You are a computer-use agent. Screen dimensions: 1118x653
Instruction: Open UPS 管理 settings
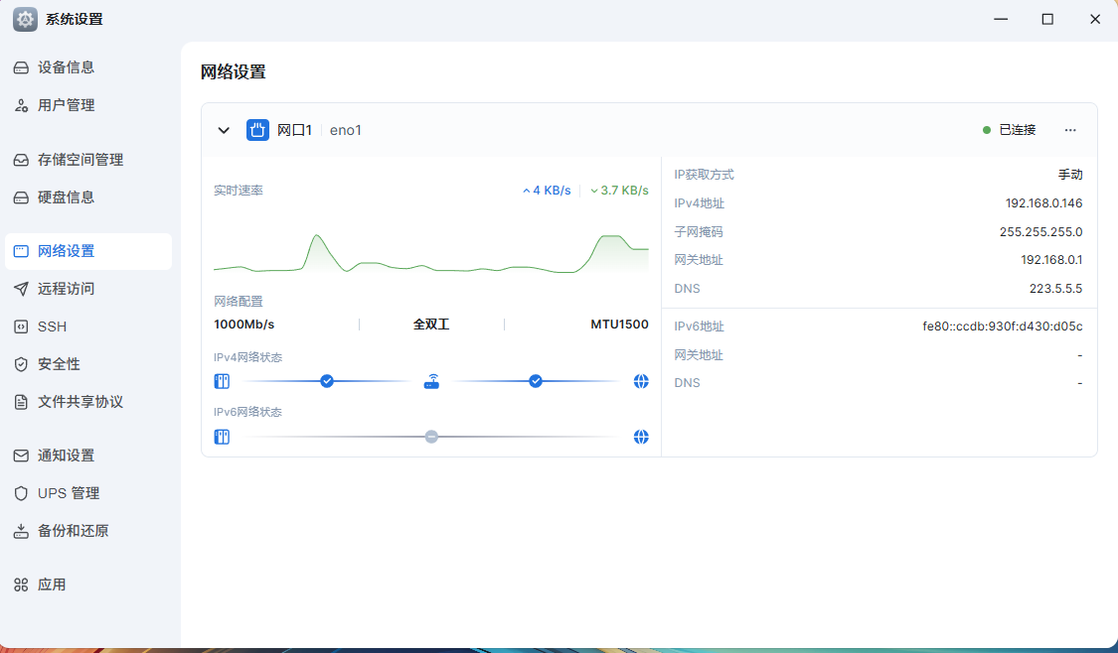coord(67,492)
